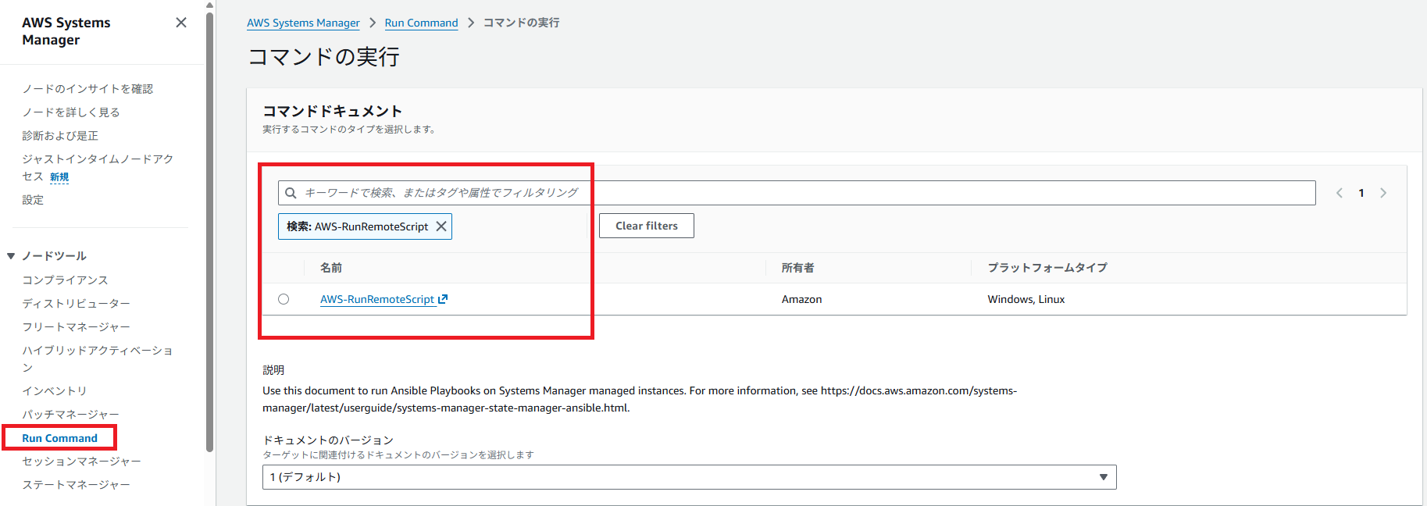Open セッションマネージャー in sidebar
The height and width of the screenshot is (506, 1427).
tap(81, 461)
